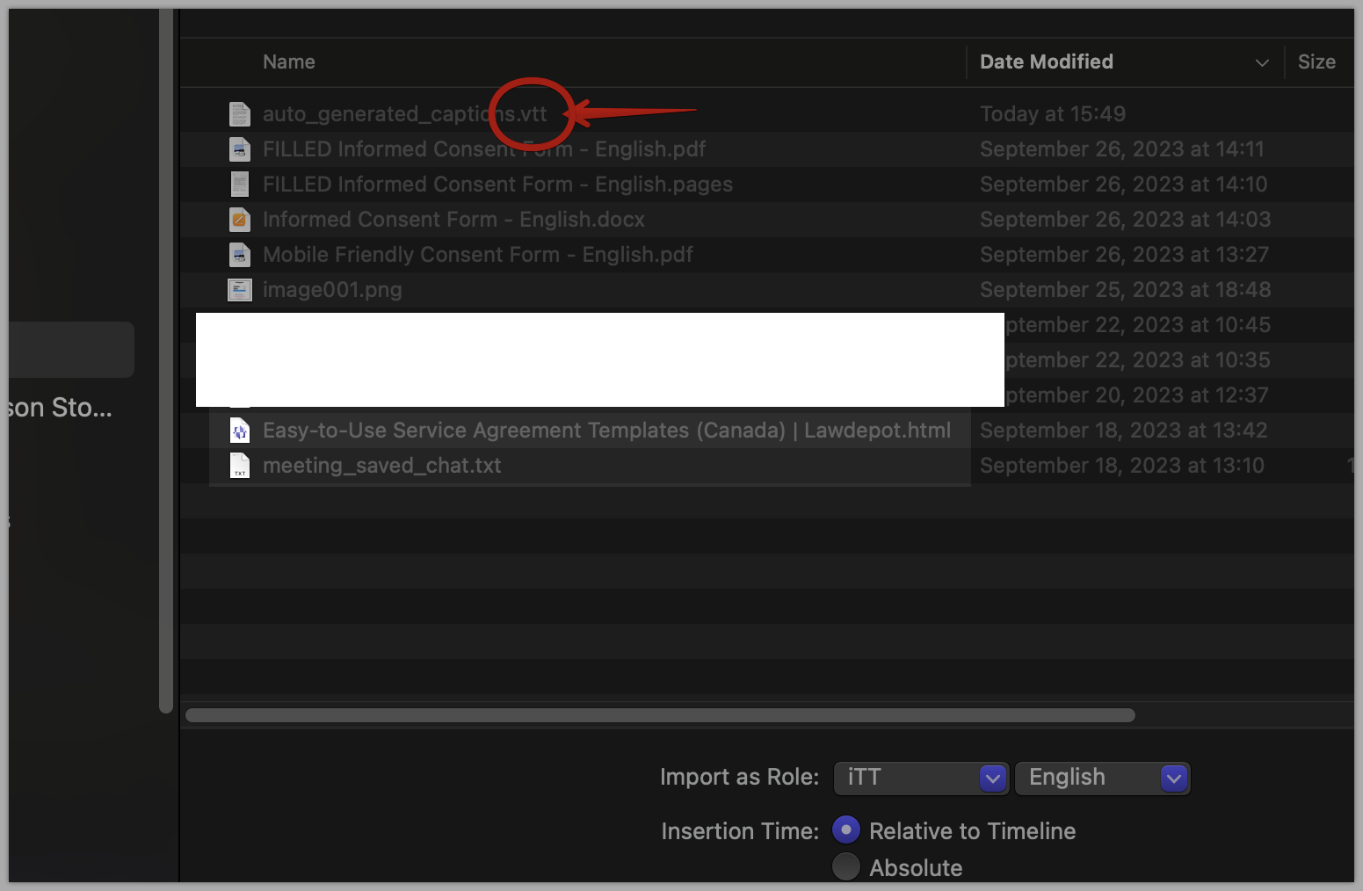Screen dimensions: 1363x891
Task: Click the Mobile Friendly Consent Form PDF icon
Action: coord(240,255)
